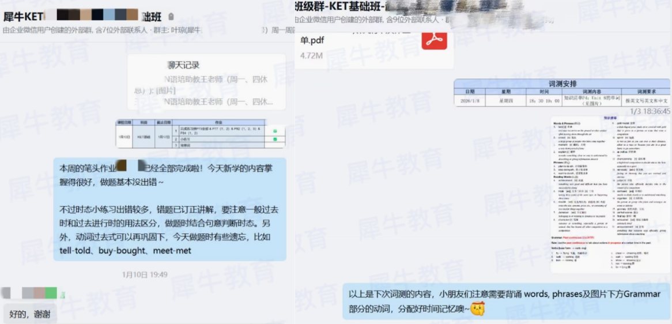Click the emoji in the vocabulary reminder message

[477, 308]
